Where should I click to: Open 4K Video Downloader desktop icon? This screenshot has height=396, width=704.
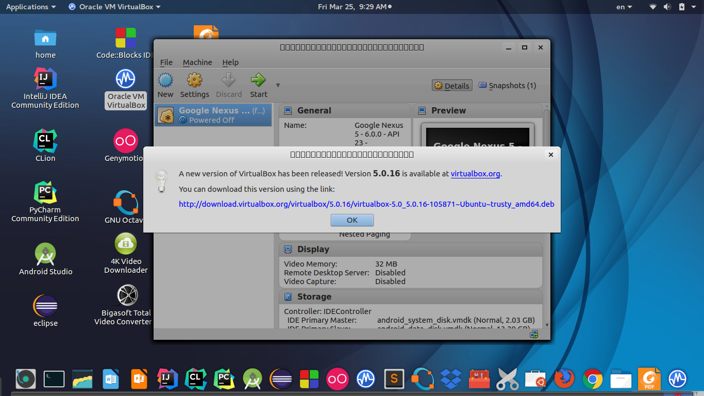pos(126,253)
